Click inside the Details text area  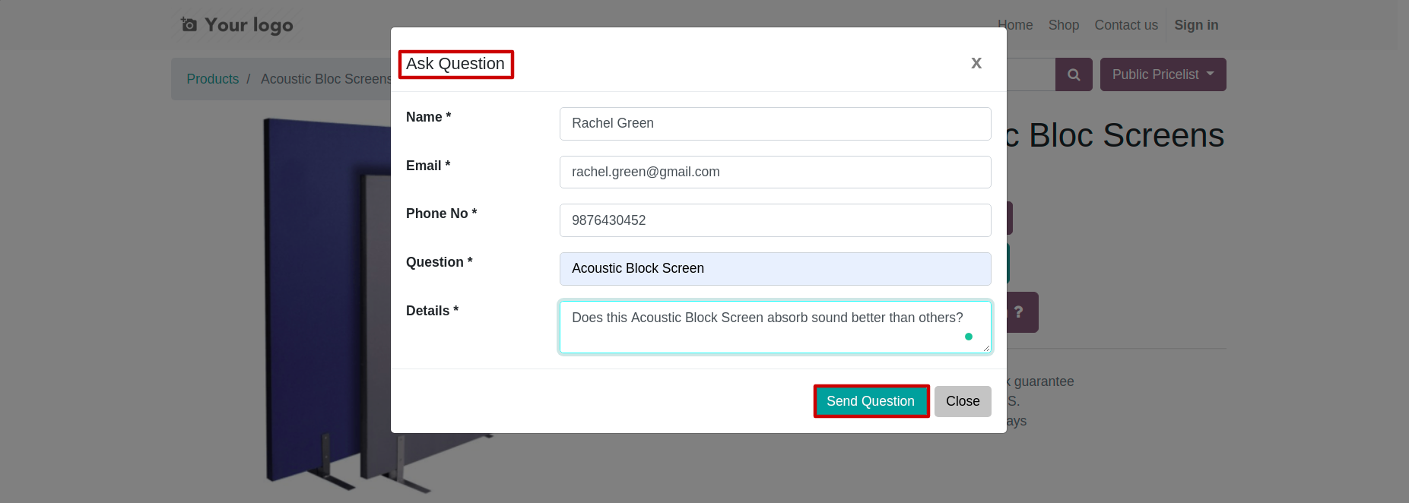[775, 327]
